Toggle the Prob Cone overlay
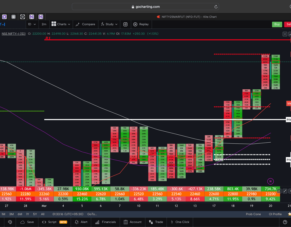The width and height of the screenshot is (291, 227). tap(253, 214)
